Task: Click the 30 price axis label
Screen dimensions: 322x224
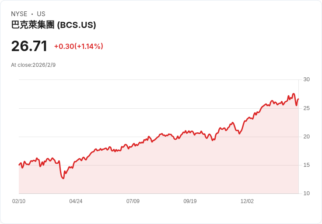Action: 306,79
